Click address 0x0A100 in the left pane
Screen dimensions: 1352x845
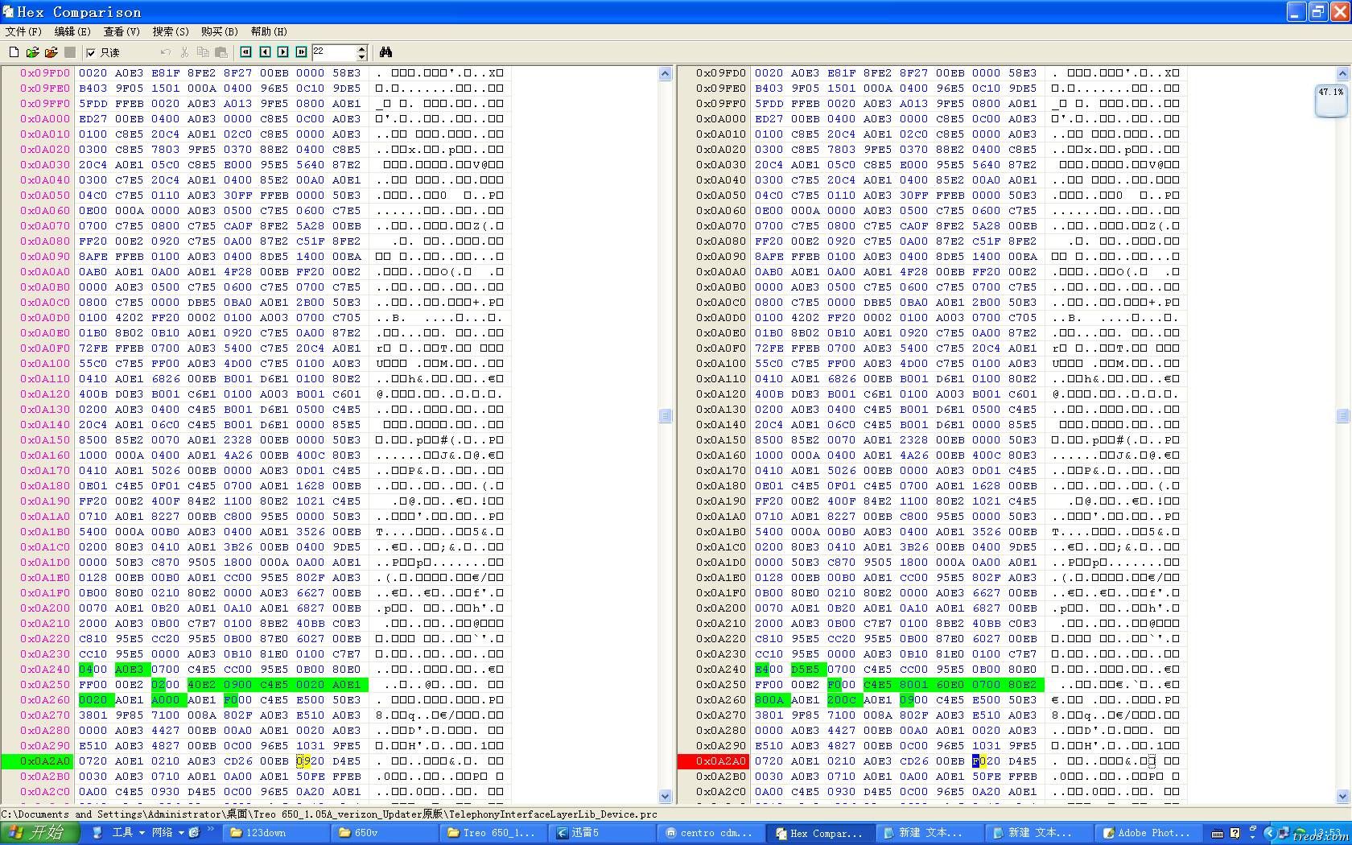tap(45, 364)
